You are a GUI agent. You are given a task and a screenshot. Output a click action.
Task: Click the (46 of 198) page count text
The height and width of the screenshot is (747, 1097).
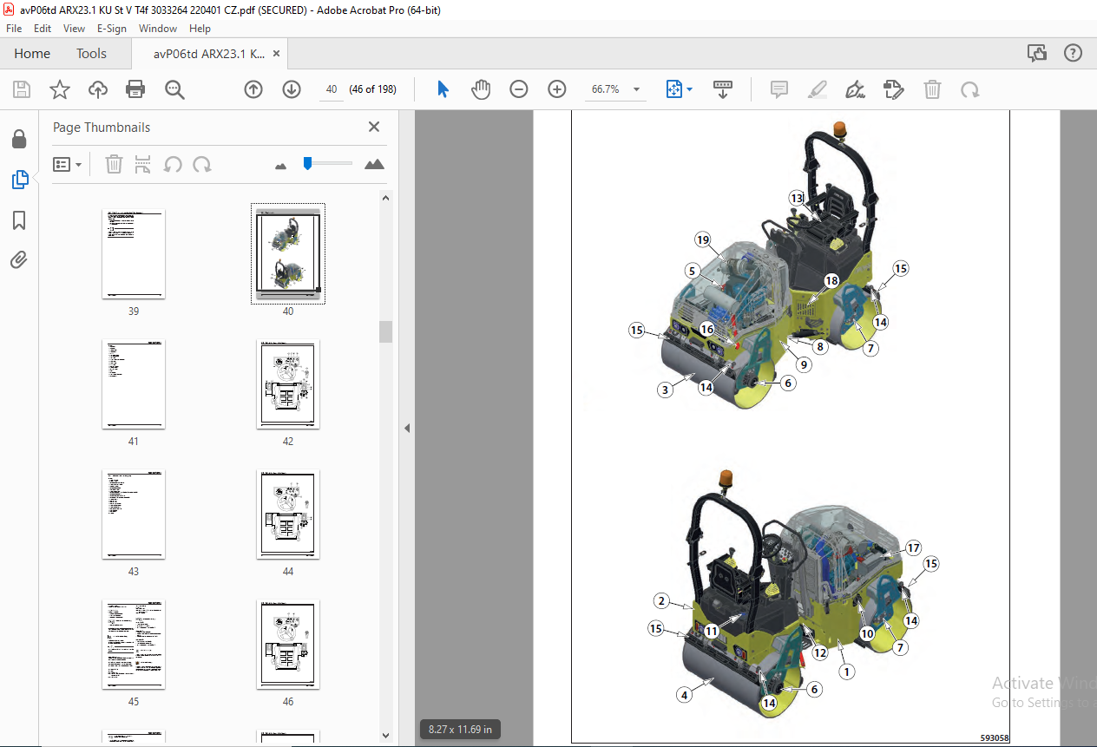coord(372,89)
